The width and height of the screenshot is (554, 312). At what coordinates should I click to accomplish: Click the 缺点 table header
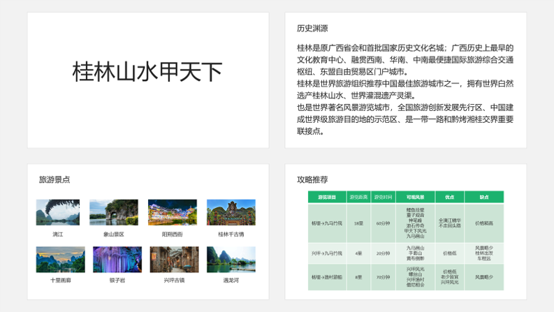pyautogui.click(x=484, y=197)
